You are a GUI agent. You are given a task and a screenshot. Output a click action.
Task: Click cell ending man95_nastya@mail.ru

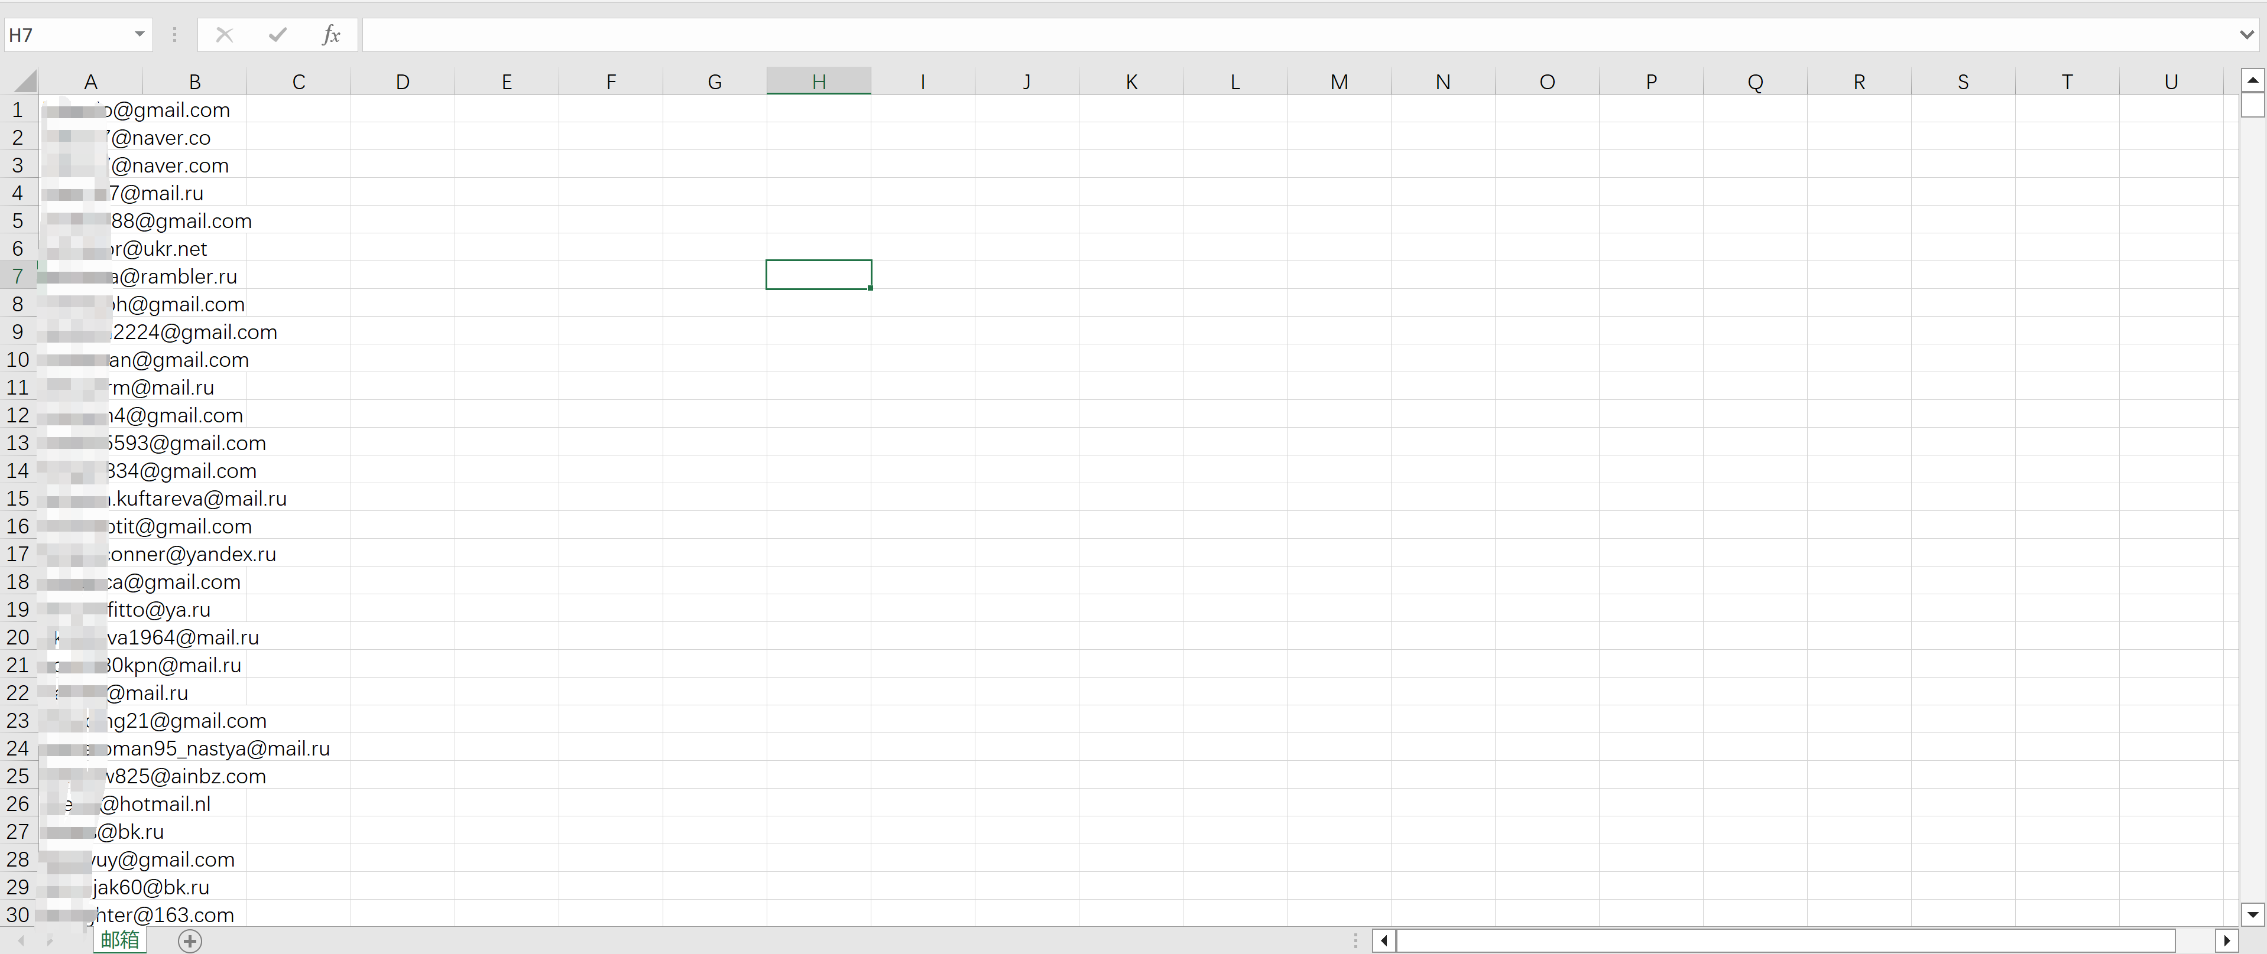[x=90, y=748]
